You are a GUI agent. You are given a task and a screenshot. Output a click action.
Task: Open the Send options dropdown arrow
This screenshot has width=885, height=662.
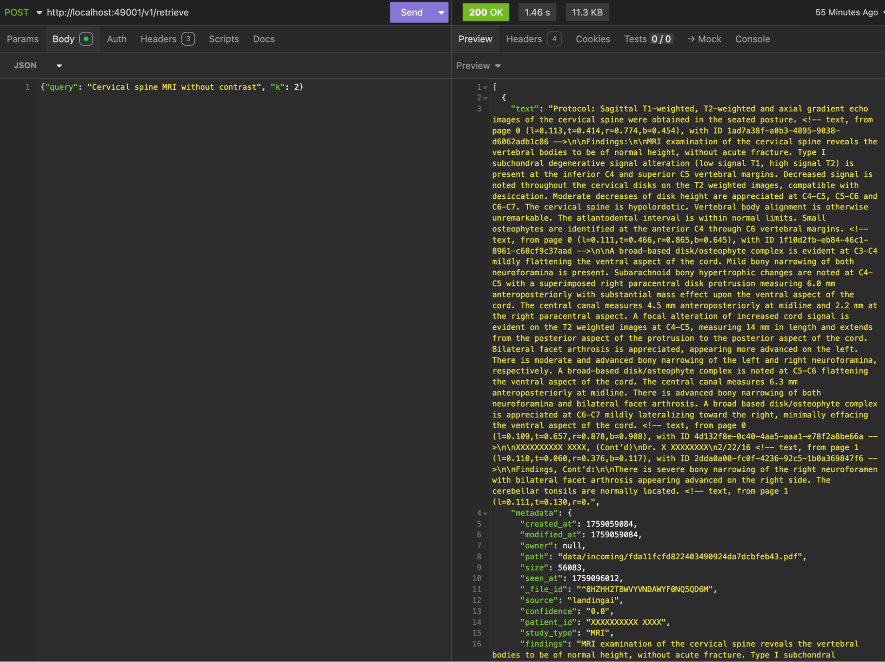pos(441,12)
